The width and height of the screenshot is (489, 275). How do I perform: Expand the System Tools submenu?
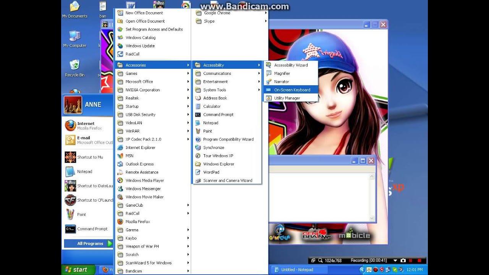[227, 90]
